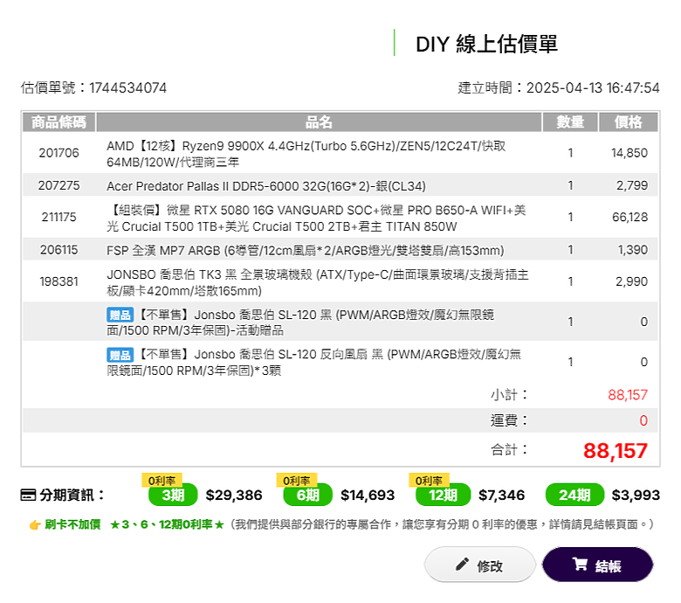The image size is (681, 603).
Task: Click the large 合計 total 88,157
Action: [x=616, y=450]
